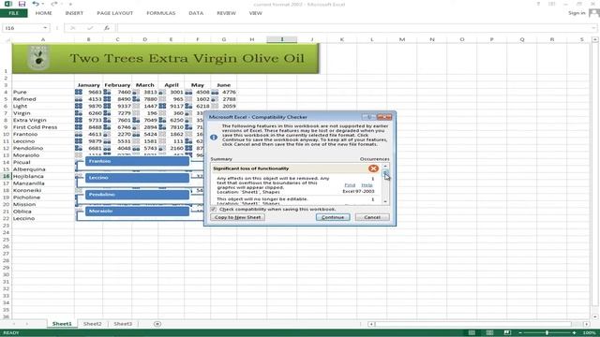This screenshot has width=600, height=337.
Task: Switch to Normal view icon in status bar
Action: click(x=472, y=333)
